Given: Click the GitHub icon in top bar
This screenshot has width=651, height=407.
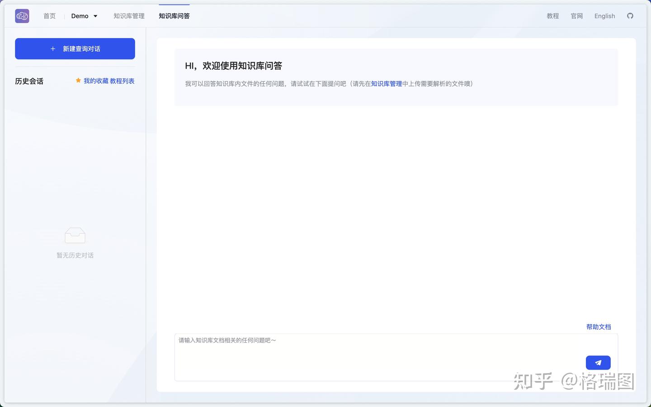Looking at the screenshot, I should (x=630, y=16).
